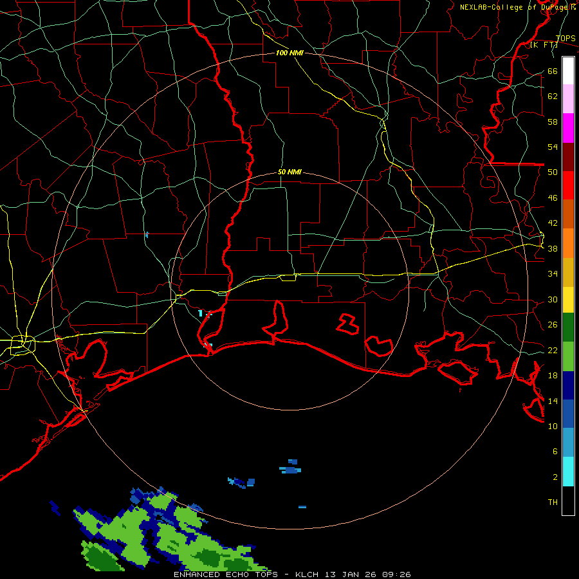
Task: Click the orange 42 K FT legend swatch
Action: point(568,243)
